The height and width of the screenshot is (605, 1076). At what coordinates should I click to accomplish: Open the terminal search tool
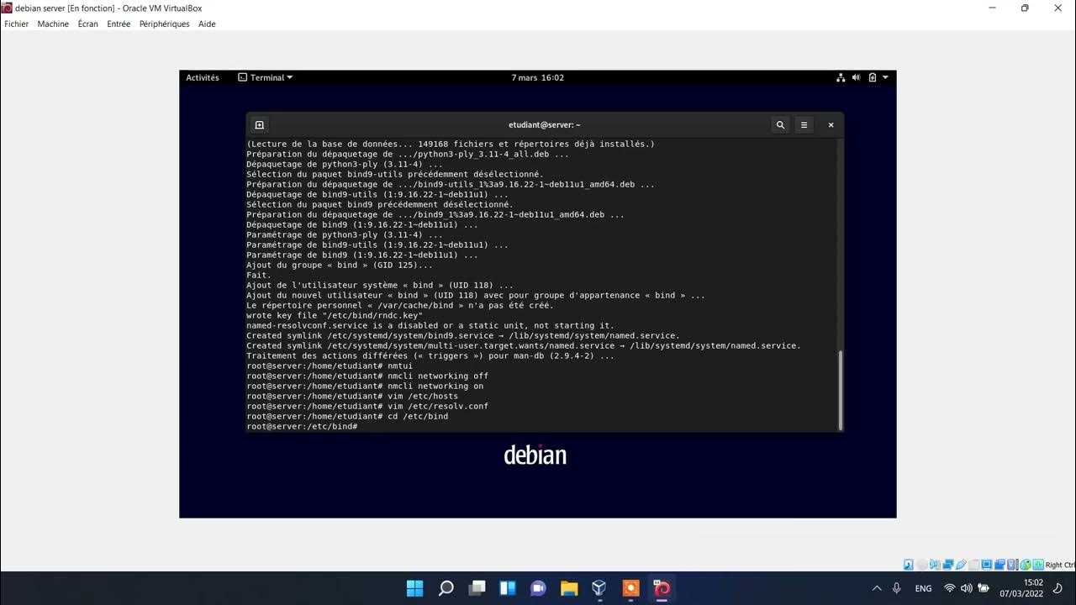[x=780, y=124]
